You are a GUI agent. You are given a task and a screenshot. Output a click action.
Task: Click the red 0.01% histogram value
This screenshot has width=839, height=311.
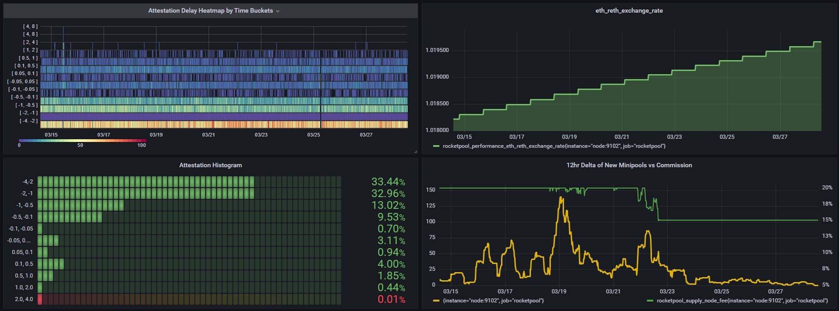[x=391, y=299]
